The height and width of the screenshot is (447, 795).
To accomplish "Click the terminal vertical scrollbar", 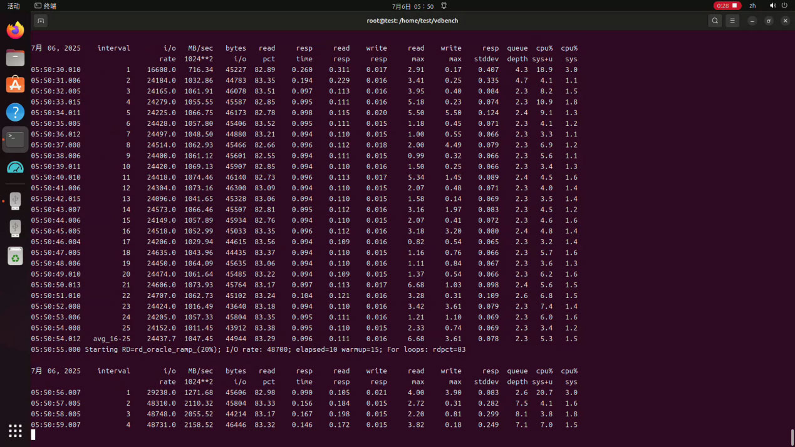I will point(792,436).
